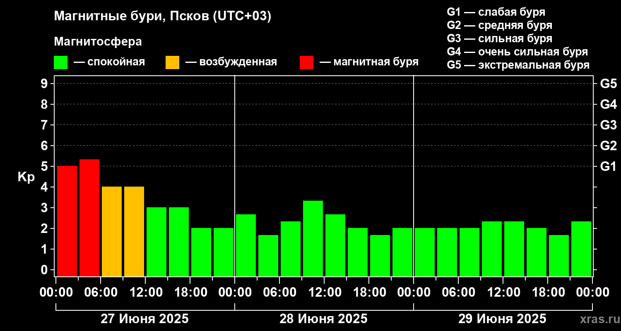Click the Kp axis value '7'

click(x=45, y=125)
